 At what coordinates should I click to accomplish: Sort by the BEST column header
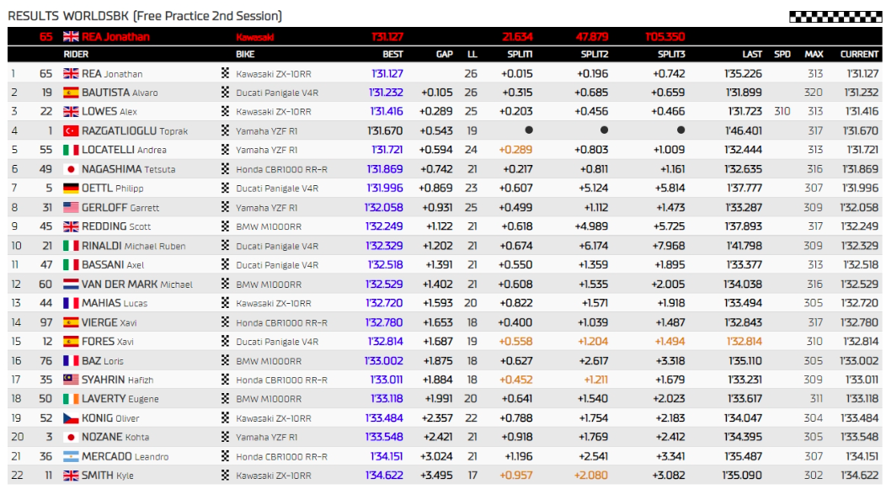[x=392, y=54]
